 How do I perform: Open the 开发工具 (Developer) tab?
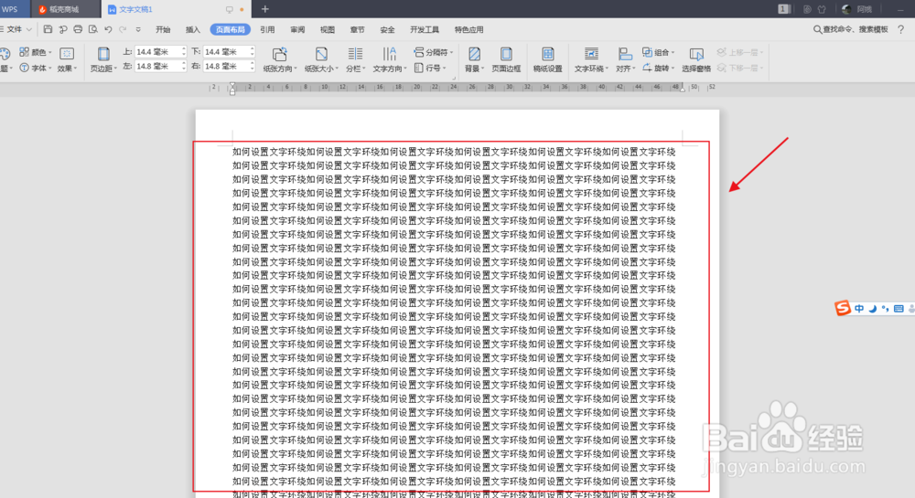coord(425,30)
